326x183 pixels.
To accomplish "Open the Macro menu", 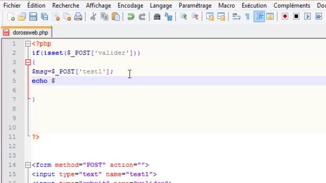I will [227, 6].
